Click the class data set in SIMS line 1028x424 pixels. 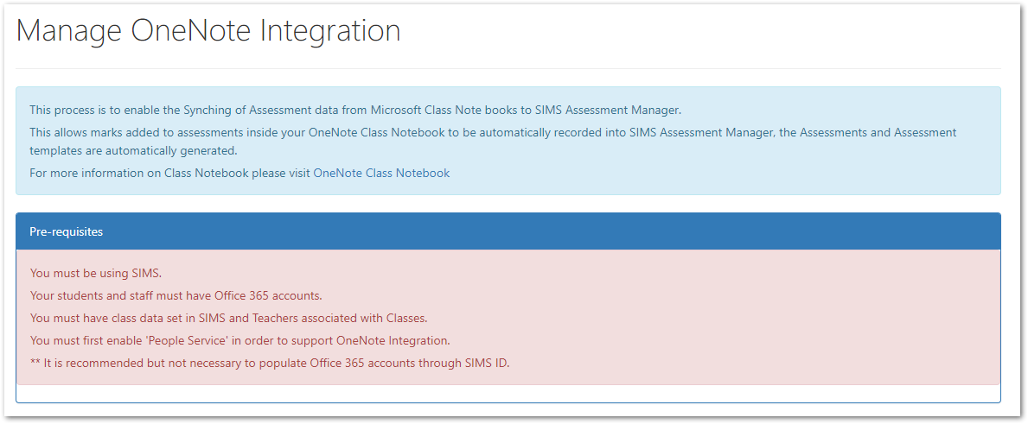coord(229,318)
